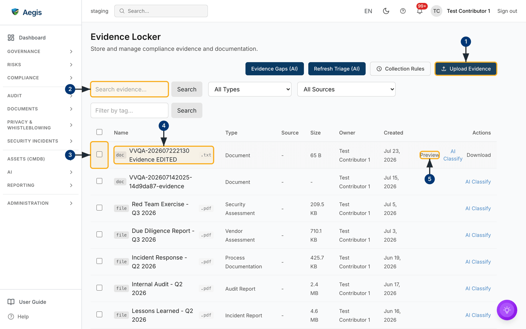Open the Reporting sidebar menu
This screenshot has height=329, width=526.
pos(40,185)
